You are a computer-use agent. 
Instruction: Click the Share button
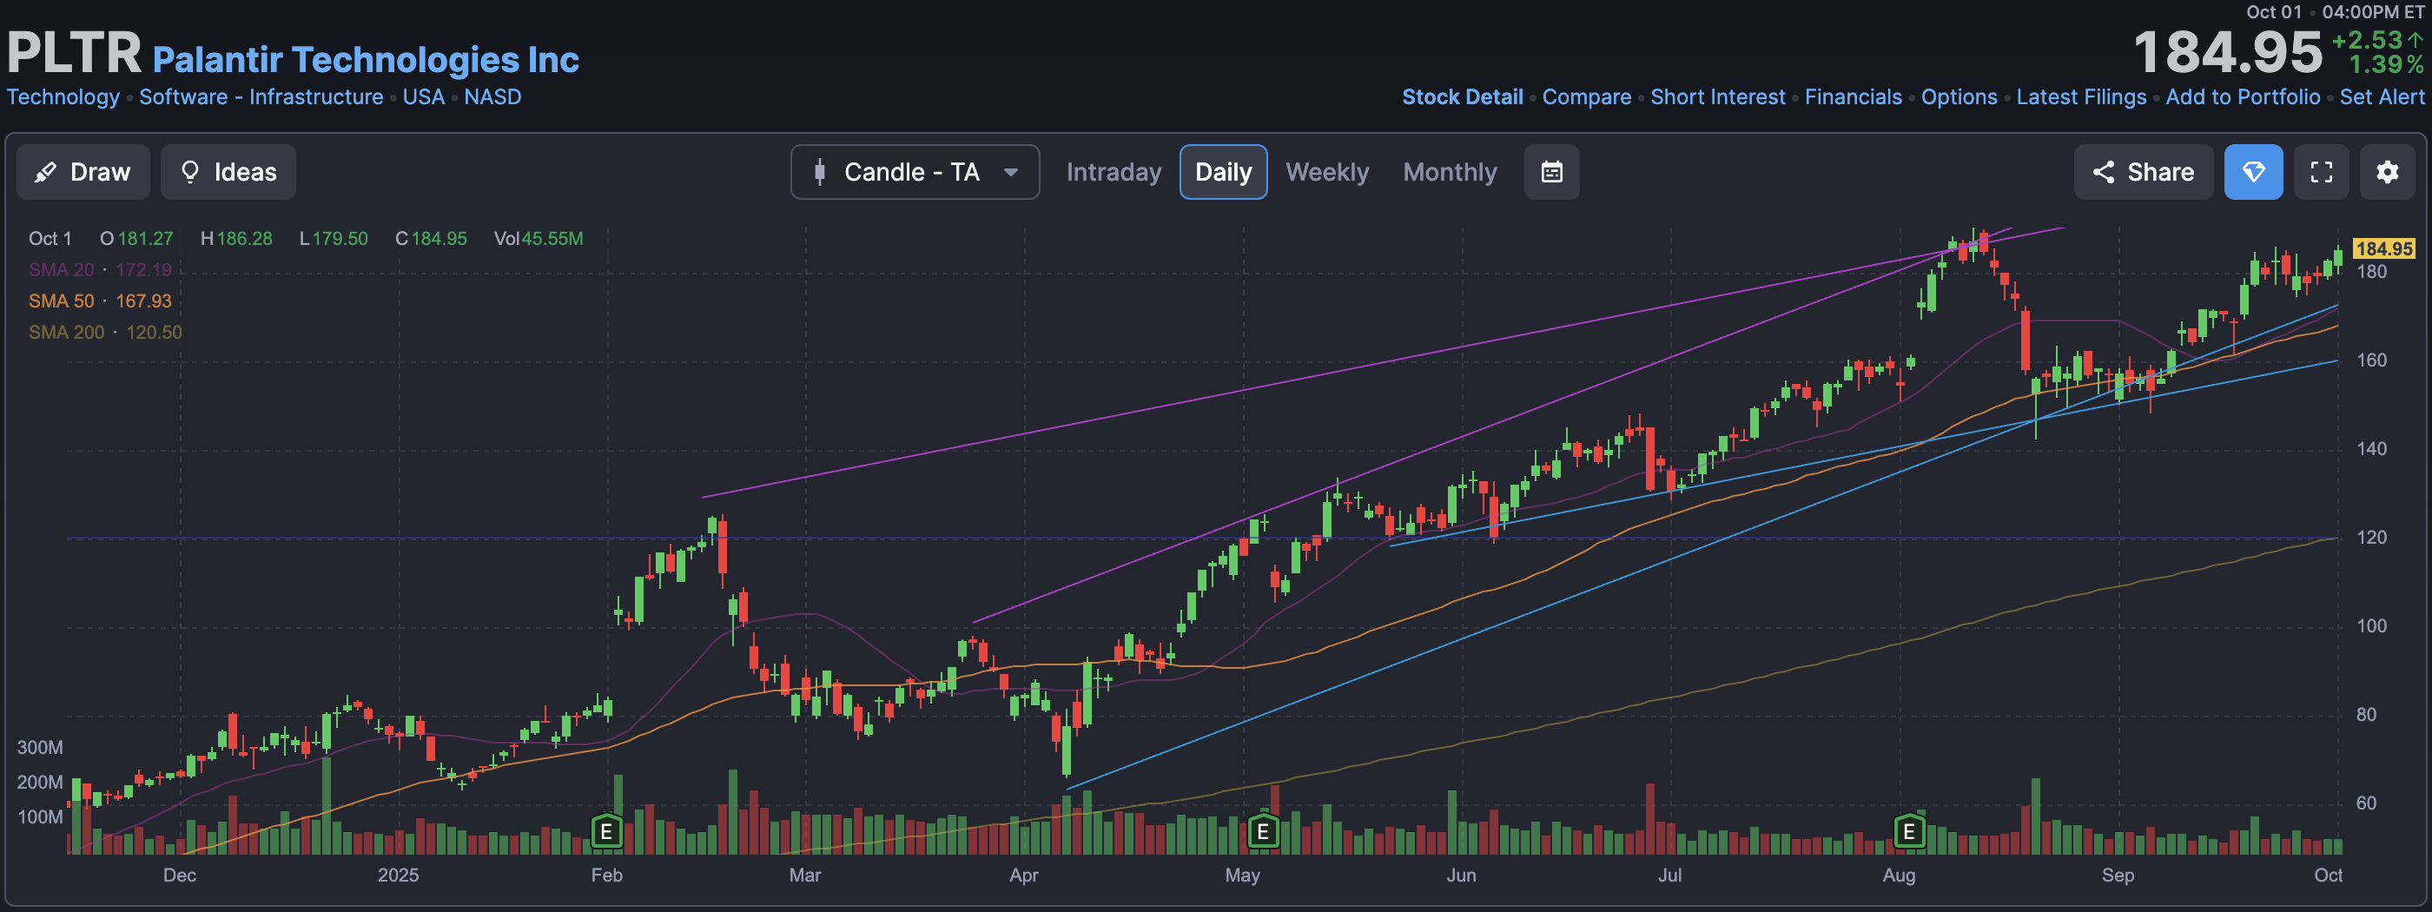tap(2143, 172)
